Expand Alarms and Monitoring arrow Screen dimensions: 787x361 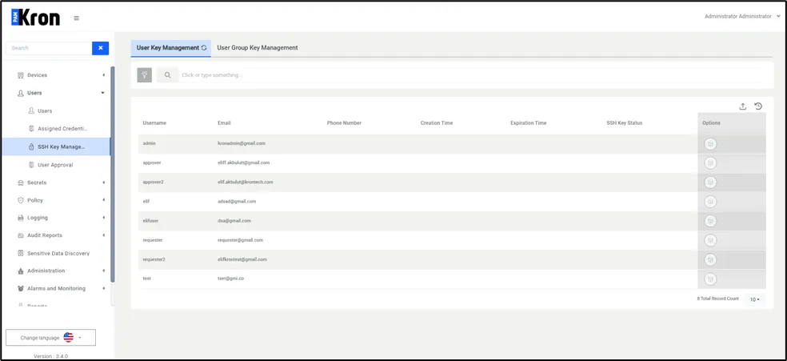point(103,289)
